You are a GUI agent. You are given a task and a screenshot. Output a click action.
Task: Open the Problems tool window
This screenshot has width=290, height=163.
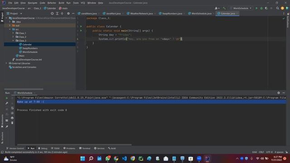coord(69,148)
